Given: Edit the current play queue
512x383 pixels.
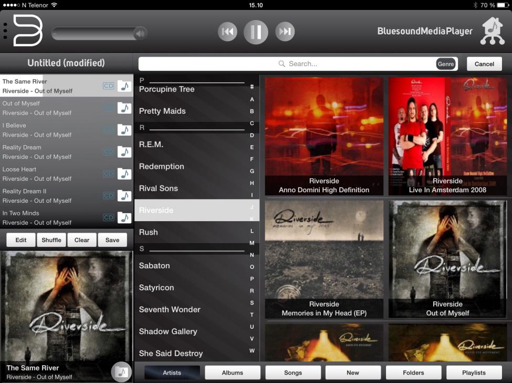Looking at the screenshot, I should tap(21, 240).
